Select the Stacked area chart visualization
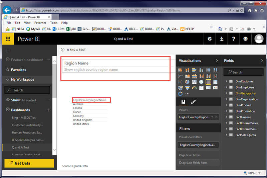This screenshot has height=178, width=267. [194, 76]
